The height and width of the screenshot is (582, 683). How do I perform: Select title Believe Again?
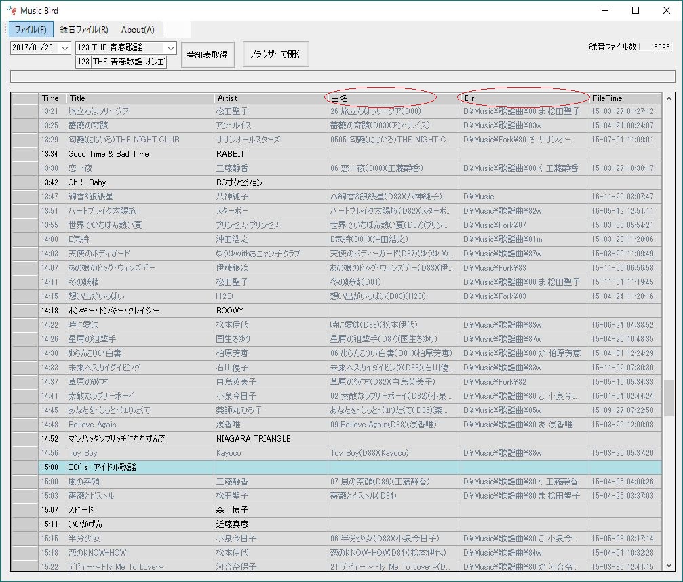tap(92, 425)
